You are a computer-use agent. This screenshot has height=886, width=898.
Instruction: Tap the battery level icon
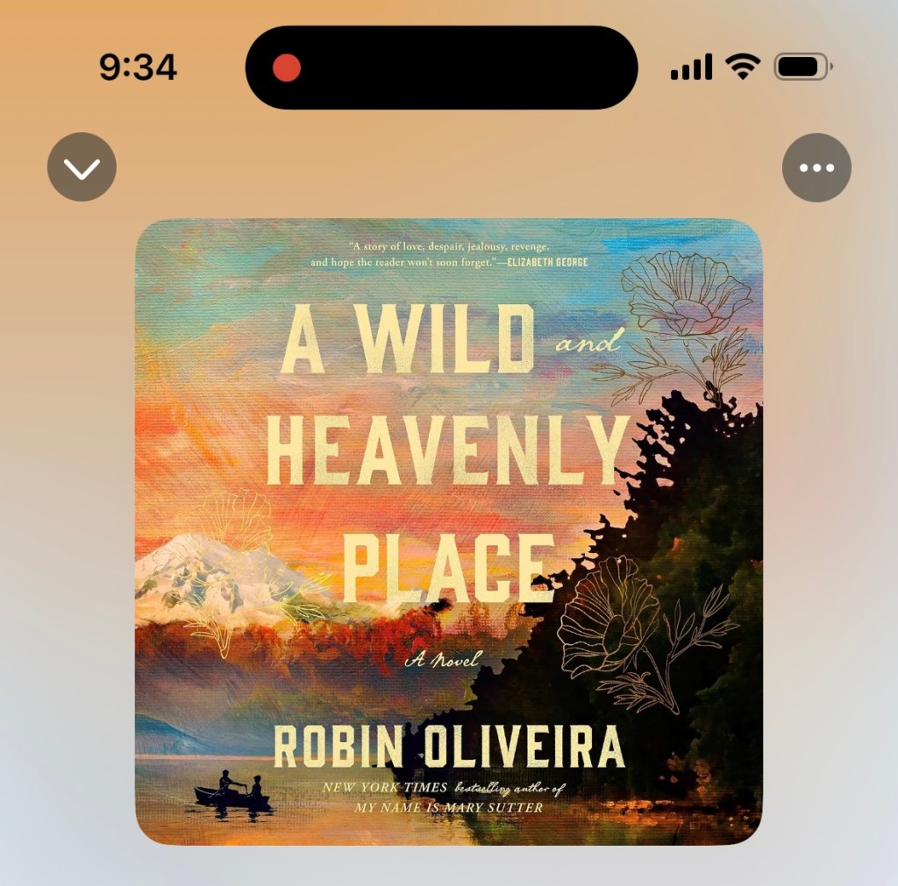pyautogui.click(x=803, y=67)
